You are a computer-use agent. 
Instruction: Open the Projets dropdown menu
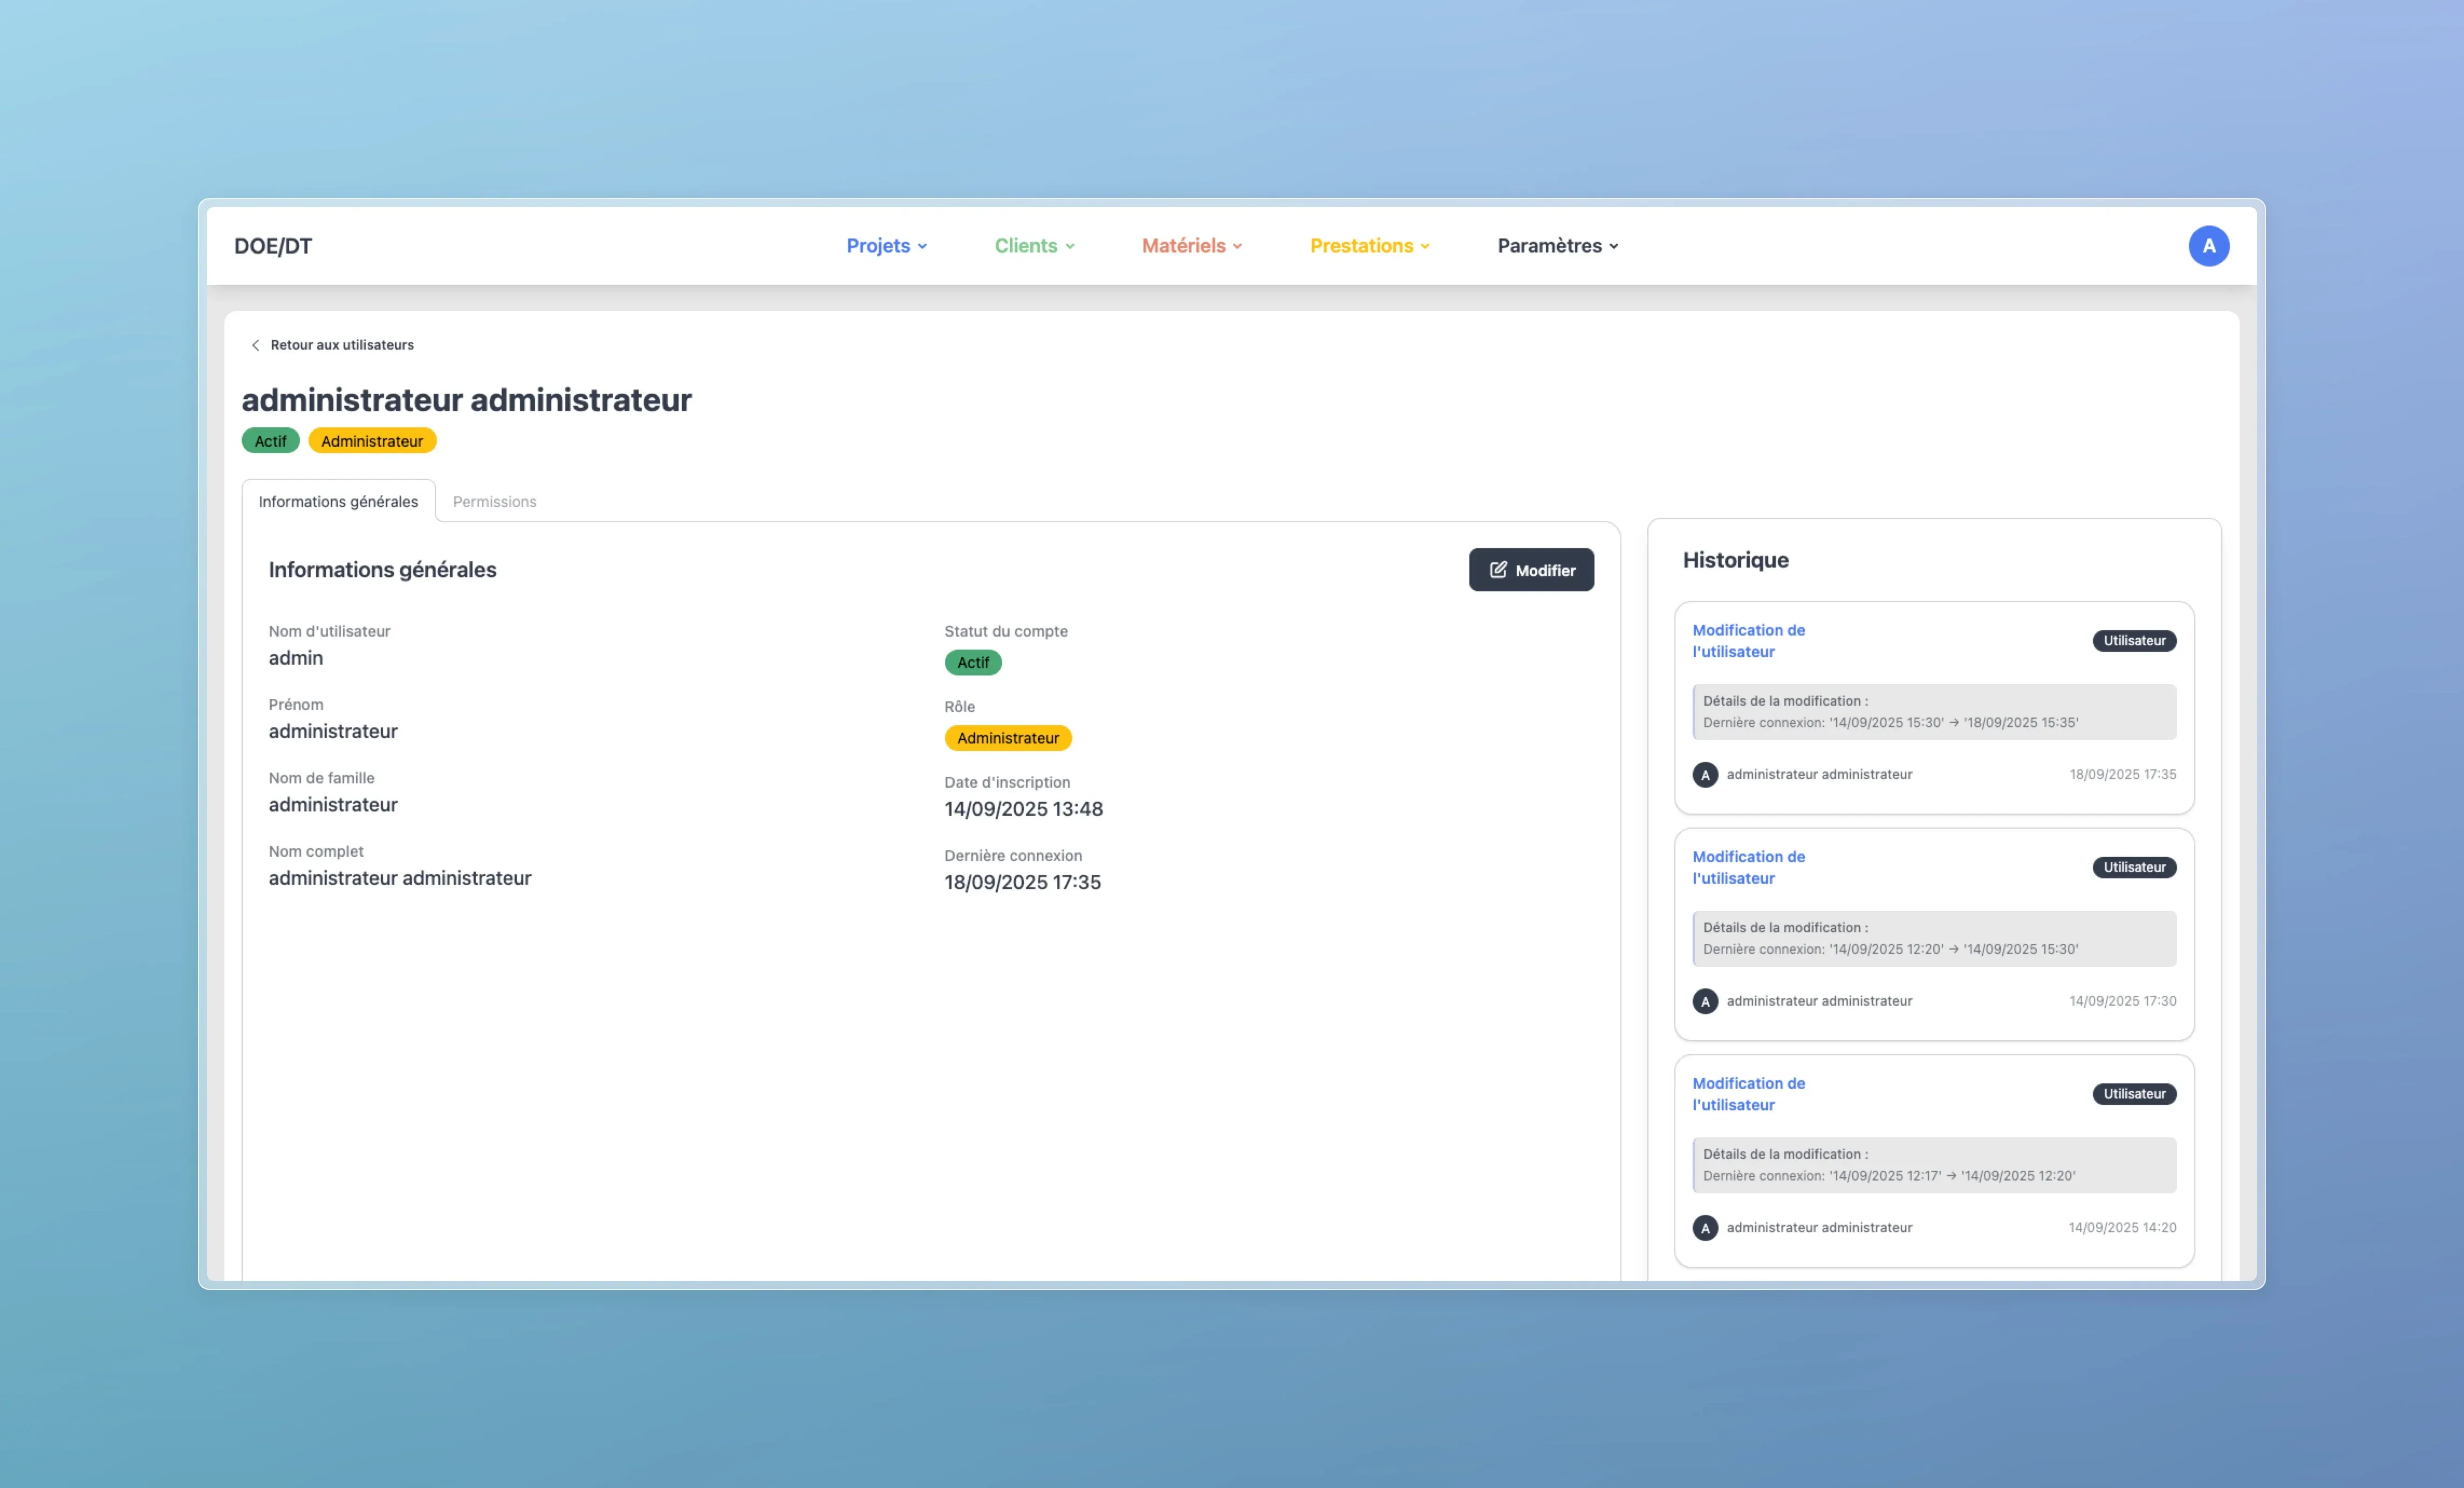pyautogui.click(x=886, y=246)
